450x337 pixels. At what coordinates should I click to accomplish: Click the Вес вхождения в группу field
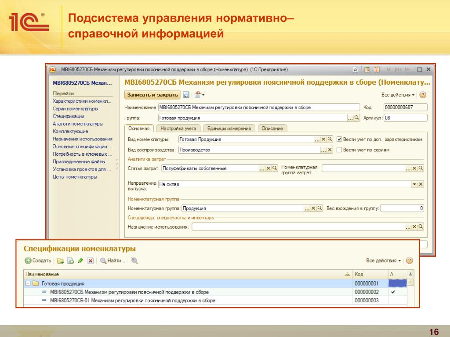[x=402, y=208]
